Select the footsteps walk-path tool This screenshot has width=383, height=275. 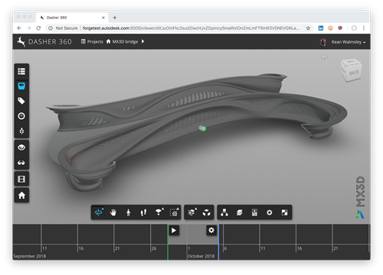pyautogui.click(x=143, y=212)
